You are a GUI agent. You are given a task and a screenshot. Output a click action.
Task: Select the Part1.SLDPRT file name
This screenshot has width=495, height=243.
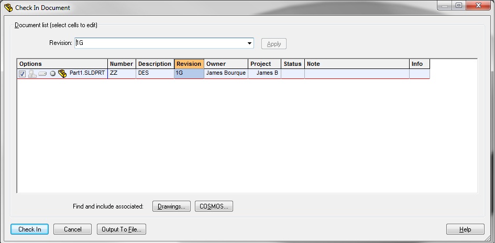coord(87,73)
